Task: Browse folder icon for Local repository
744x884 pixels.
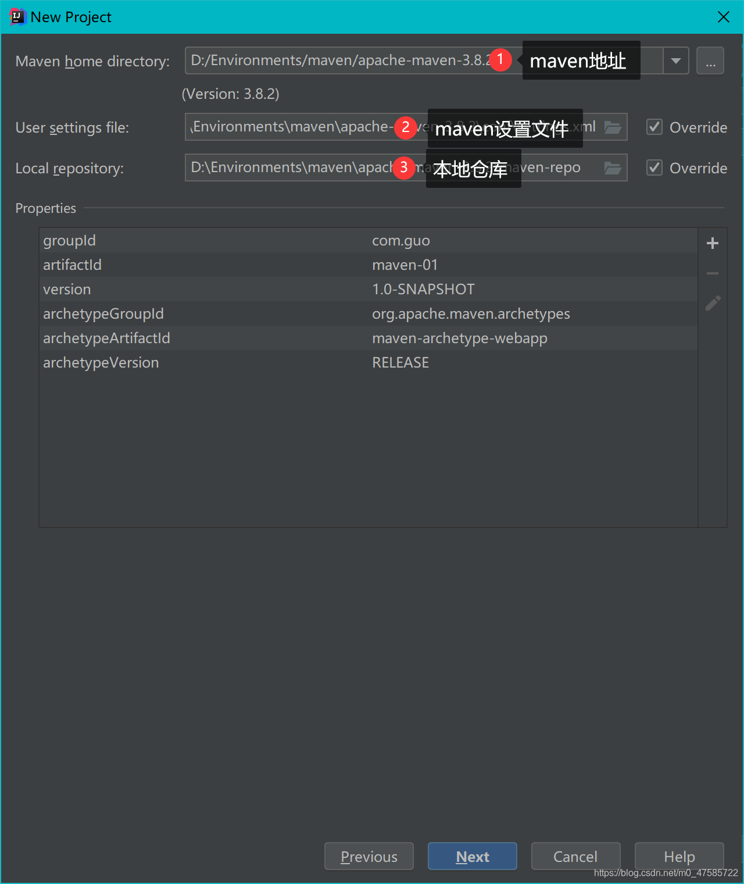Action: pos(613,168)
